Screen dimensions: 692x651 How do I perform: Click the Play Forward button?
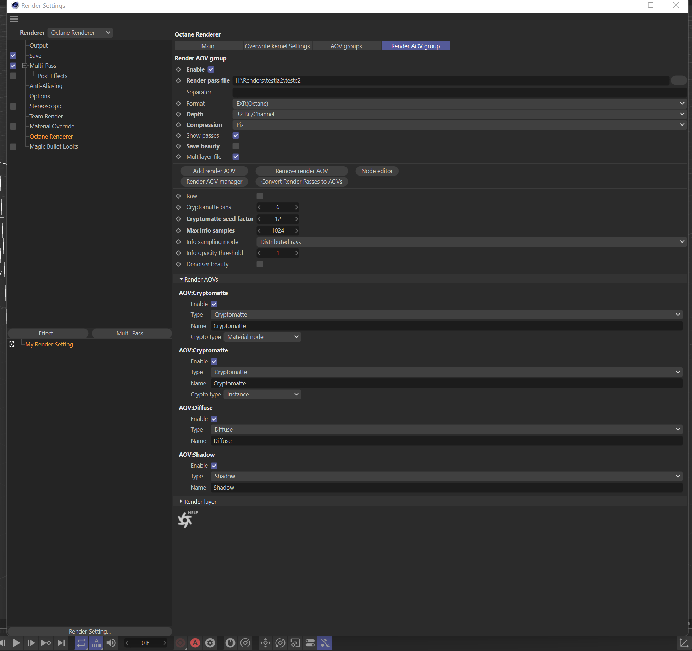tap(16, 643)
